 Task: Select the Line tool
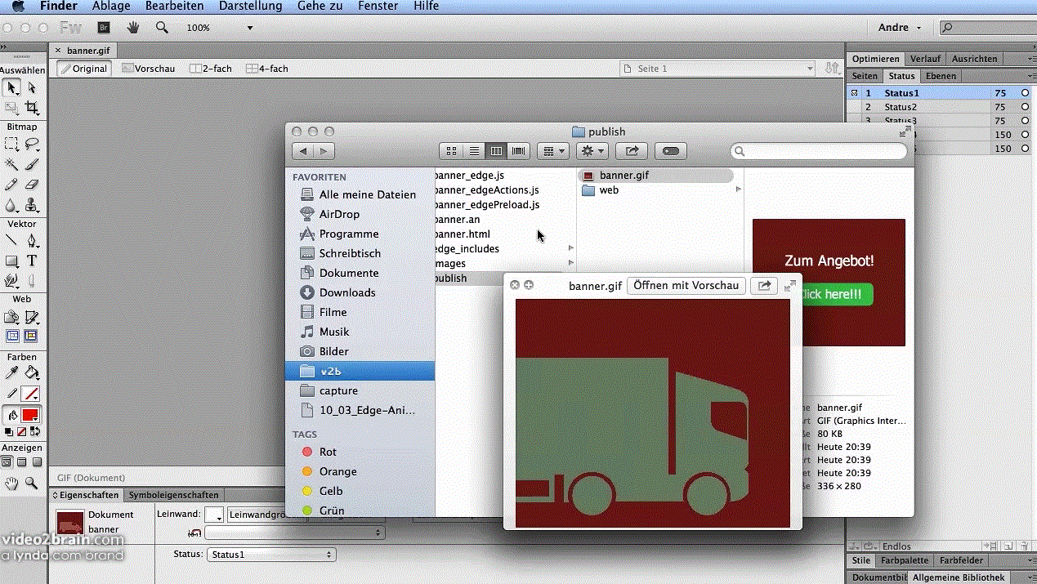click(x=11, y=241)
